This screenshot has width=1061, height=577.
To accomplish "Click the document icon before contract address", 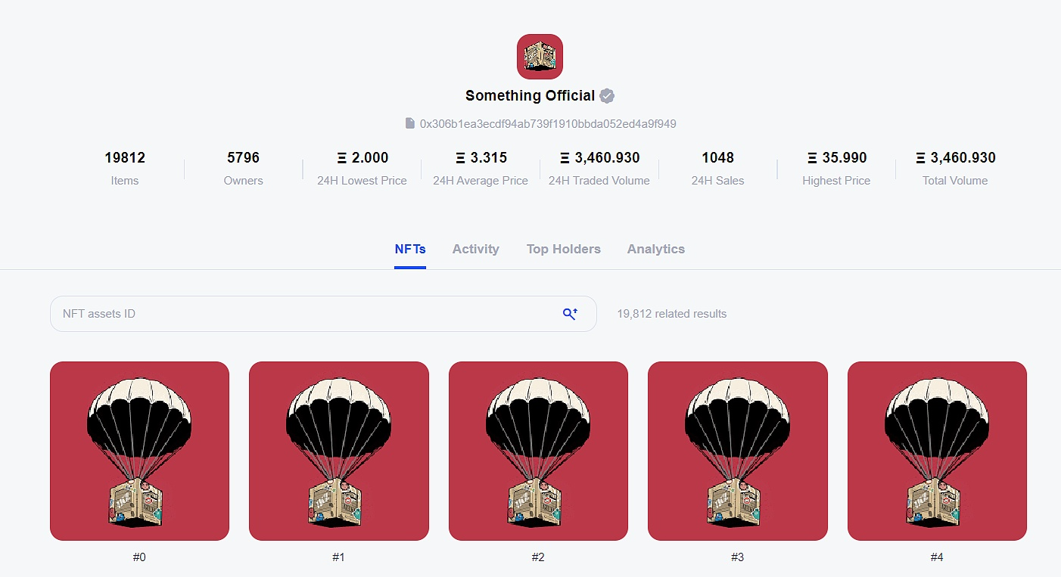I will [x=410, y=123].
